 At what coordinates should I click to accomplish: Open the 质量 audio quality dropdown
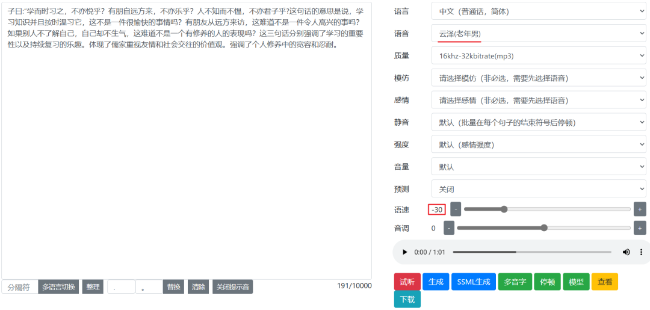[x=538, y=56]
